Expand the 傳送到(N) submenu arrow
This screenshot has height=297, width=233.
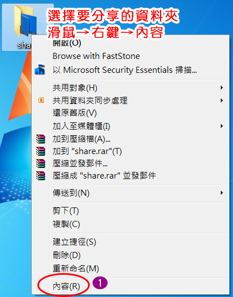(x=221, y=193)
